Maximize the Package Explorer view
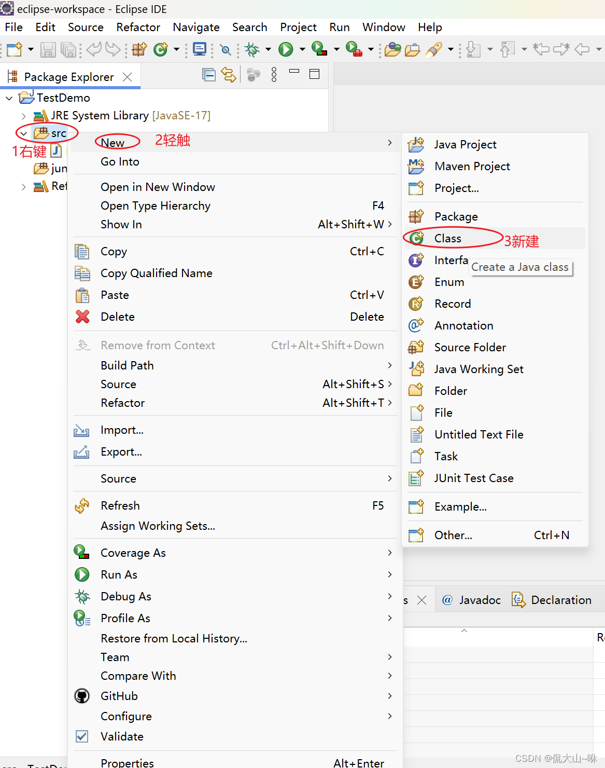 coord(314,74)
